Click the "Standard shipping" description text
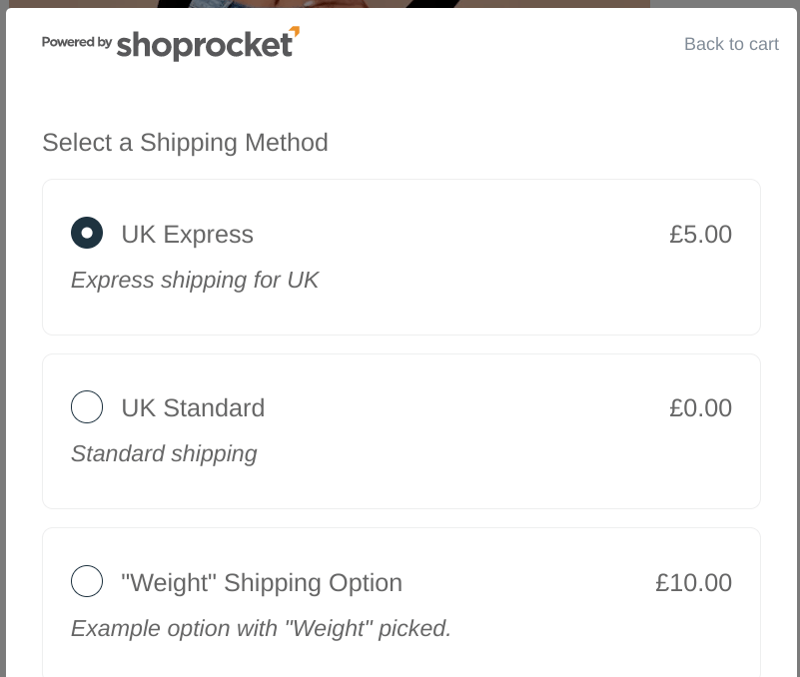Viewport: 800px width, 677px height. point(164,454)
